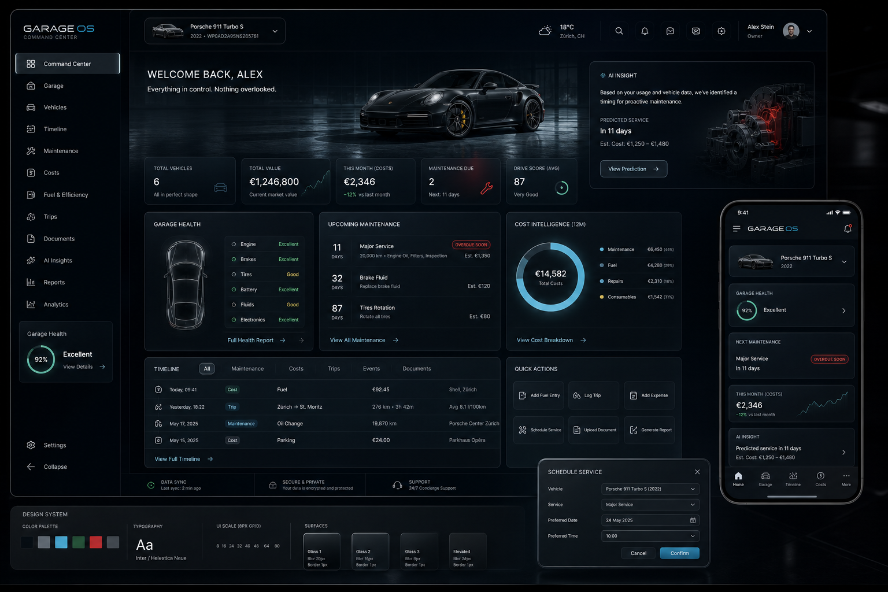Click the Trips route icon in sidebar
This screenshot has width=888, height=592.
pyautogui.click(x=31, y=217)
